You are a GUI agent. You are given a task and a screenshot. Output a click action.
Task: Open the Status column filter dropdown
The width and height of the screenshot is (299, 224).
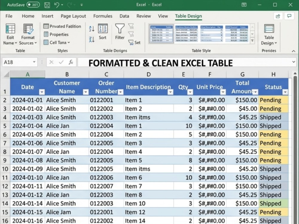(x=285, y=92)
